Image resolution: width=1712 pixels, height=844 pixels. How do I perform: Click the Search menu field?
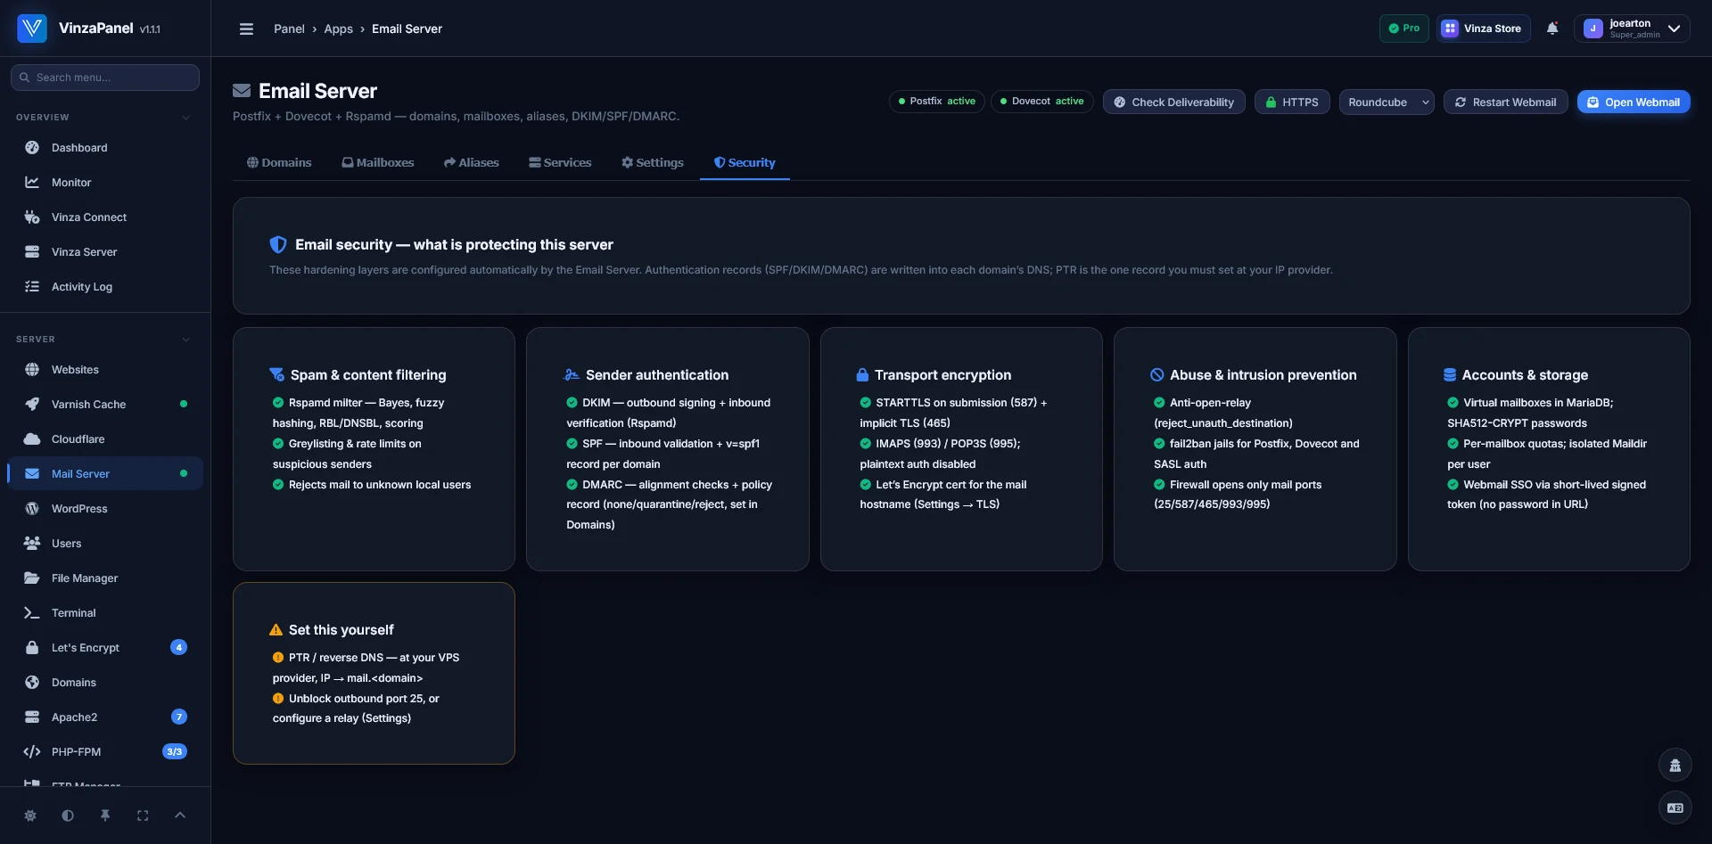(x=105, y=78)
